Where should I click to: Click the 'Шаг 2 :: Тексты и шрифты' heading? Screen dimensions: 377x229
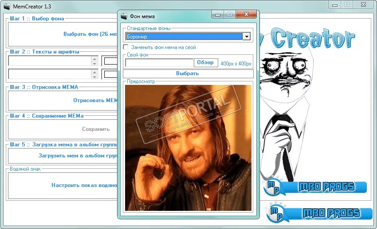click(x=44, y=52)
